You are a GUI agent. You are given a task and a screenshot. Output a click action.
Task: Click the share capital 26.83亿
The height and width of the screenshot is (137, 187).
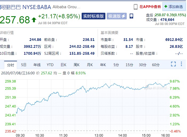point(176,46)
